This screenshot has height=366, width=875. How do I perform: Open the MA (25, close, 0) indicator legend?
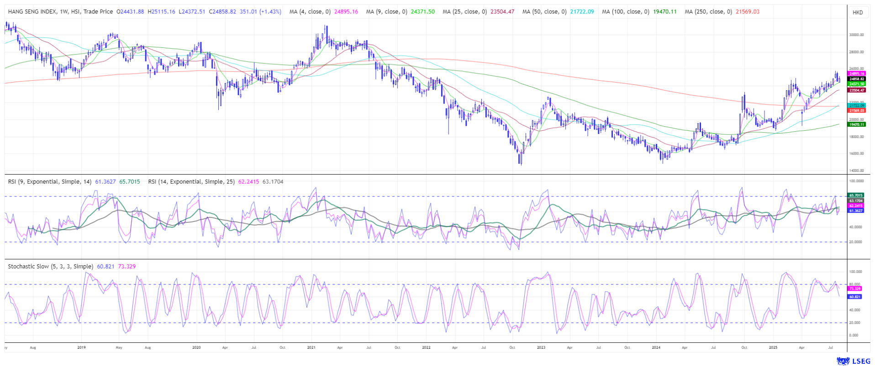(x=464, y=12)
